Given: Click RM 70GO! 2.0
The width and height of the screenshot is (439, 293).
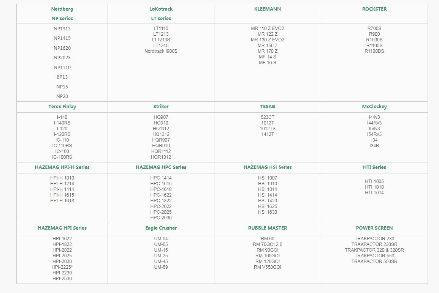Looking at the screenshot, I should [267, 245].
